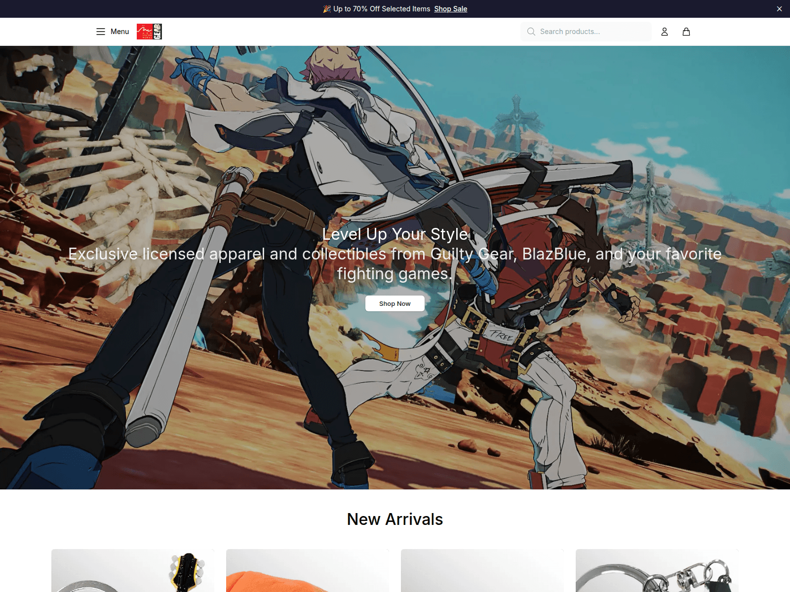
Task: Open the keychain product thumbnail
Action: (657, 571)
